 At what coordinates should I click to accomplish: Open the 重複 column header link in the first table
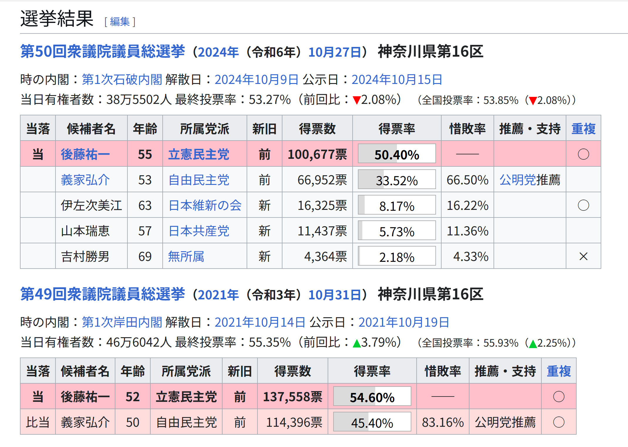(583, 129)
